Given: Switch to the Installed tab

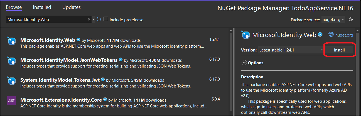Looking at the screenshot, I should pyautogui.click(x=42, y=7).
